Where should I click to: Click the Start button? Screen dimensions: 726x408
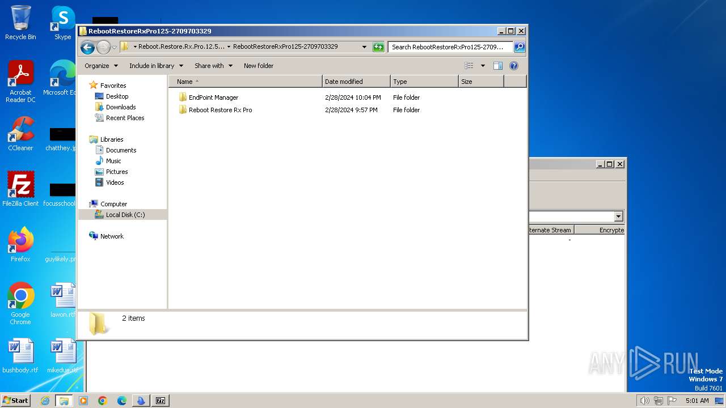[x=15, y=401]
